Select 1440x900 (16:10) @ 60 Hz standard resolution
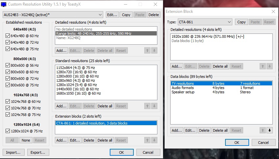 pyautogui.click(x=78, y=89)
